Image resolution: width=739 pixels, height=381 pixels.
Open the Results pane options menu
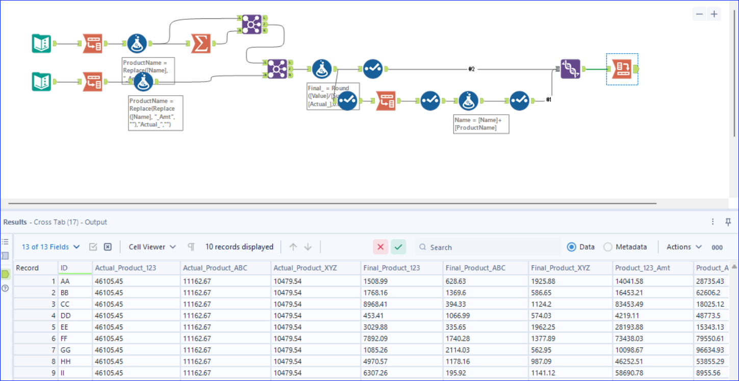pyautogui.click(x=712, y=221)
